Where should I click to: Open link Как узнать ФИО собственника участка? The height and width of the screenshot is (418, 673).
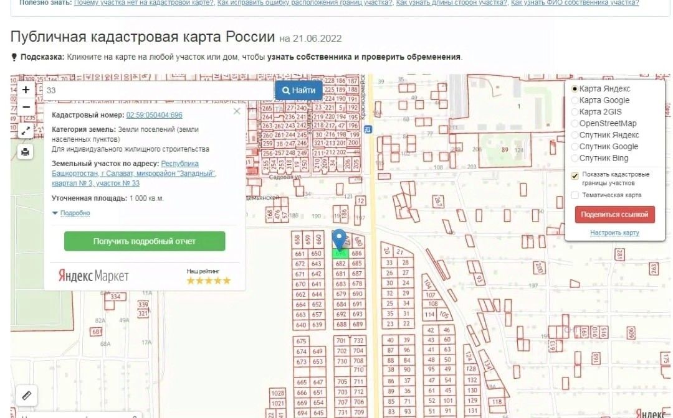(x=575, y=3)
